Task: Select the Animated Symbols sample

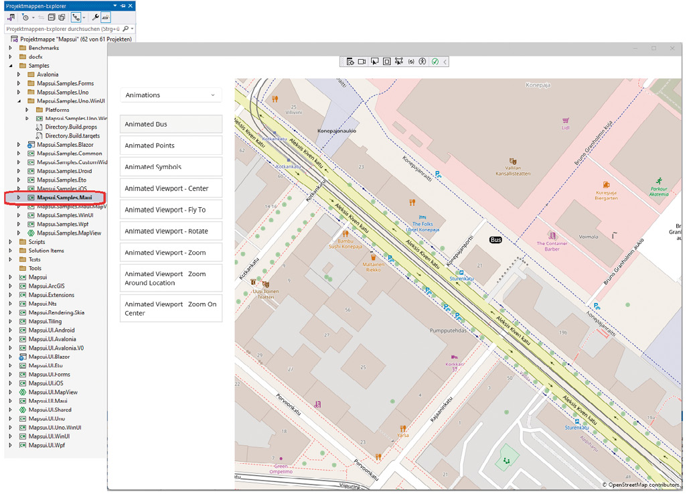Action: [x=171, y=167]
